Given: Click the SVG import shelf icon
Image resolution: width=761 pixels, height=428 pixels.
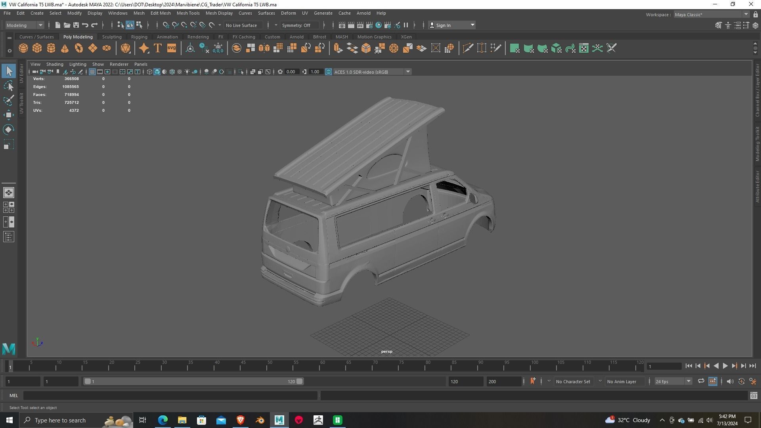Looking at the screenshot, I should pyautogui.click(x=172, y=48).
